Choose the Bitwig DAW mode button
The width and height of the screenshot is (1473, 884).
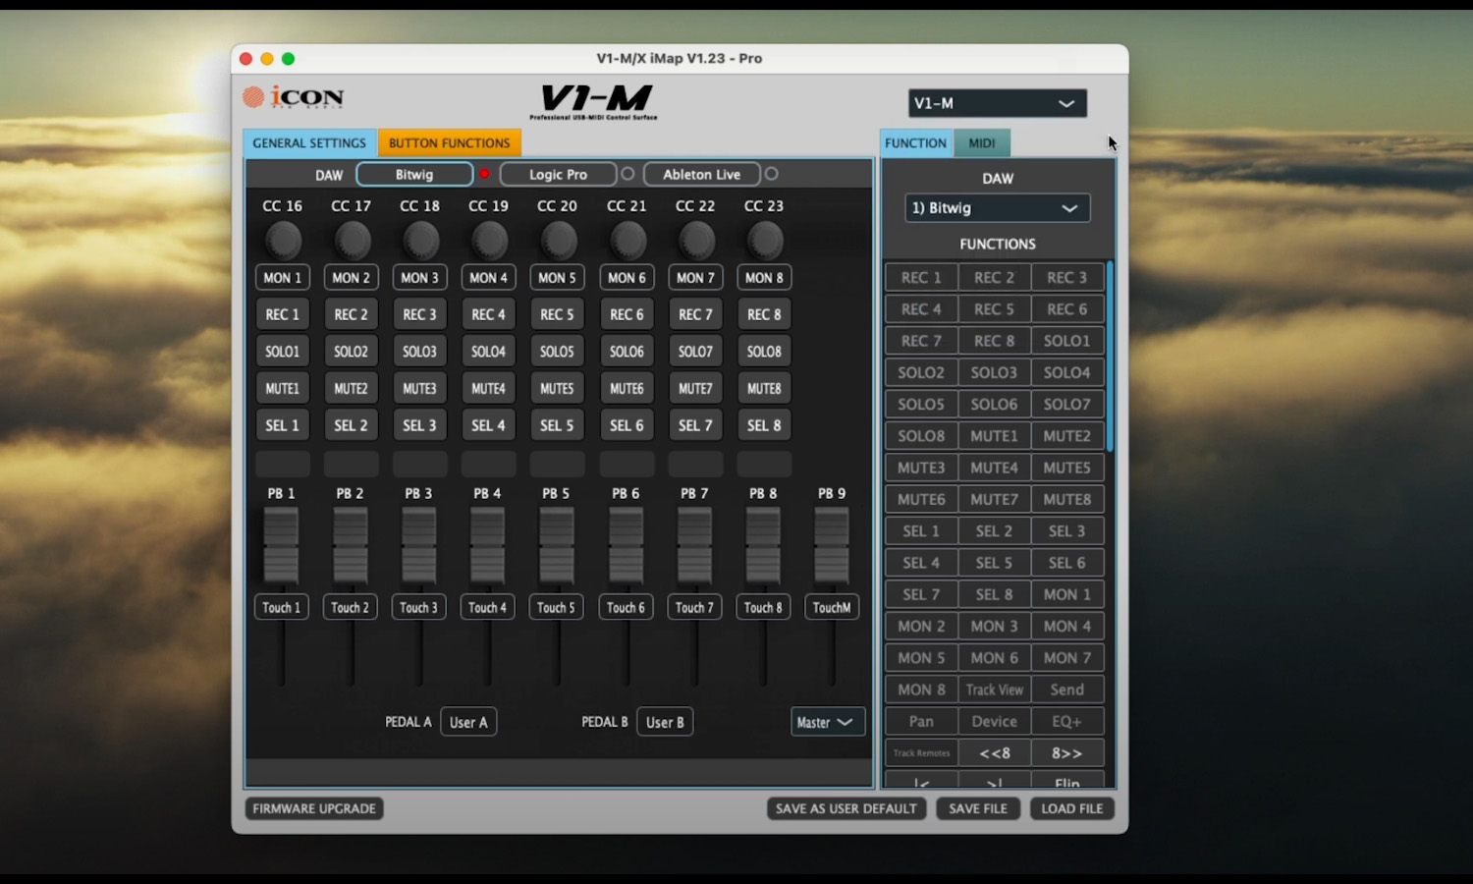click(414, 174)
